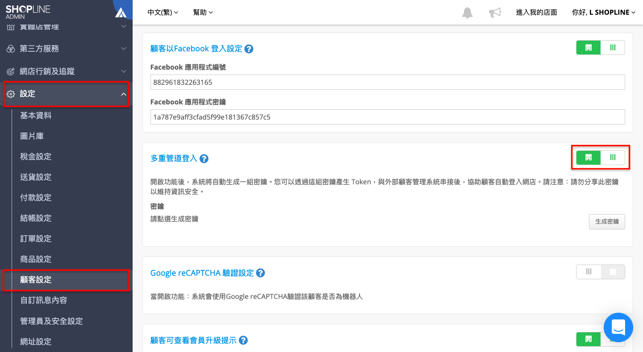Viewport: 643px width, 352px height.
Task: Open the 幫助 dropdown menu
Action: tap(203, 12)
